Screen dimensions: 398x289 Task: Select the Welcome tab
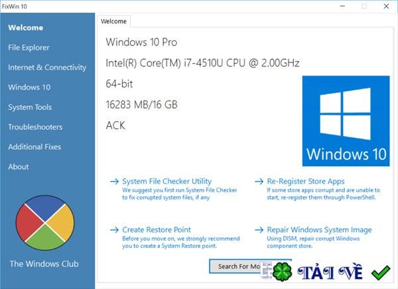[x=113, y=21]
